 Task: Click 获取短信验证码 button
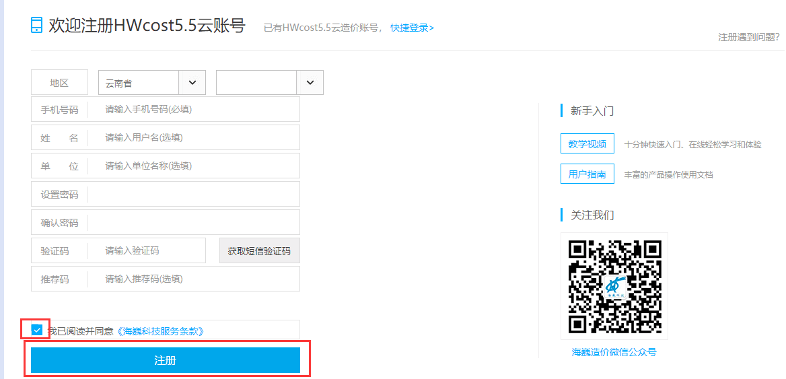tap(259, 251)
